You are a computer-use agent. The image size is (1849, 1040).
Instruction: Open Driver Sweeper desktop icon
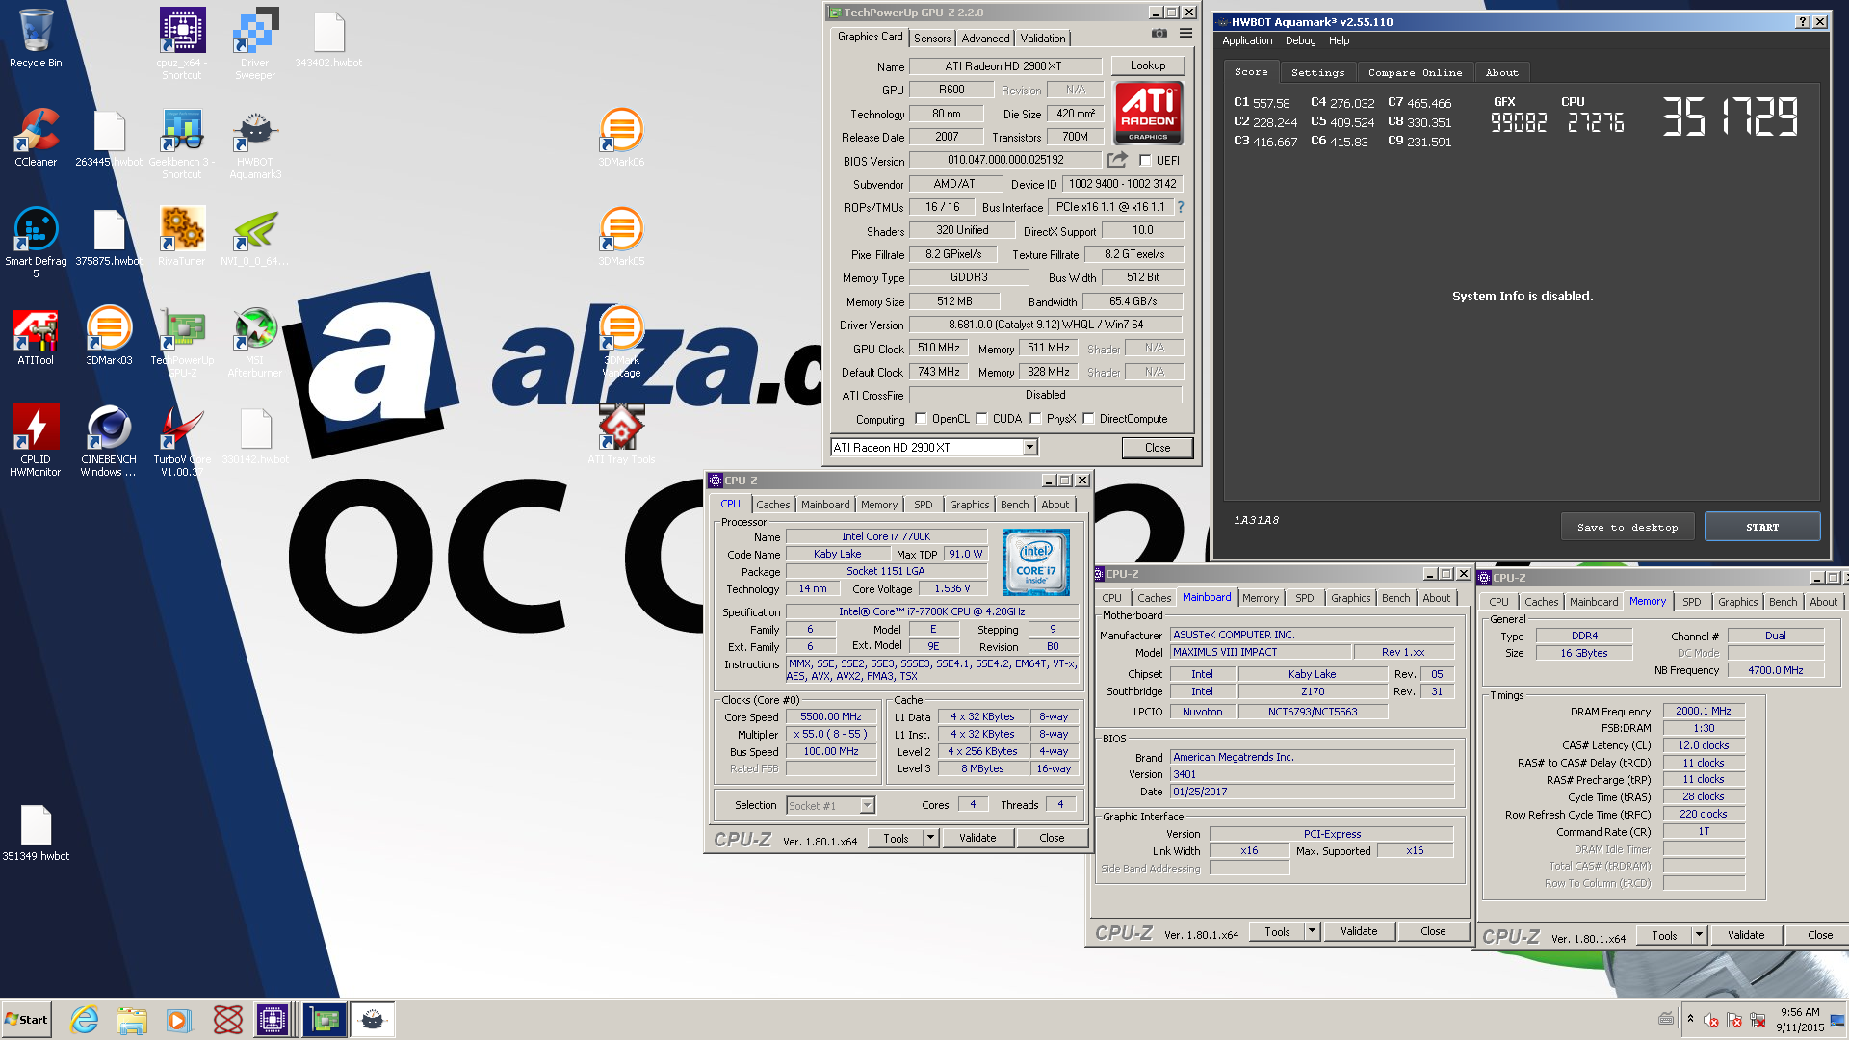[255, 44]
